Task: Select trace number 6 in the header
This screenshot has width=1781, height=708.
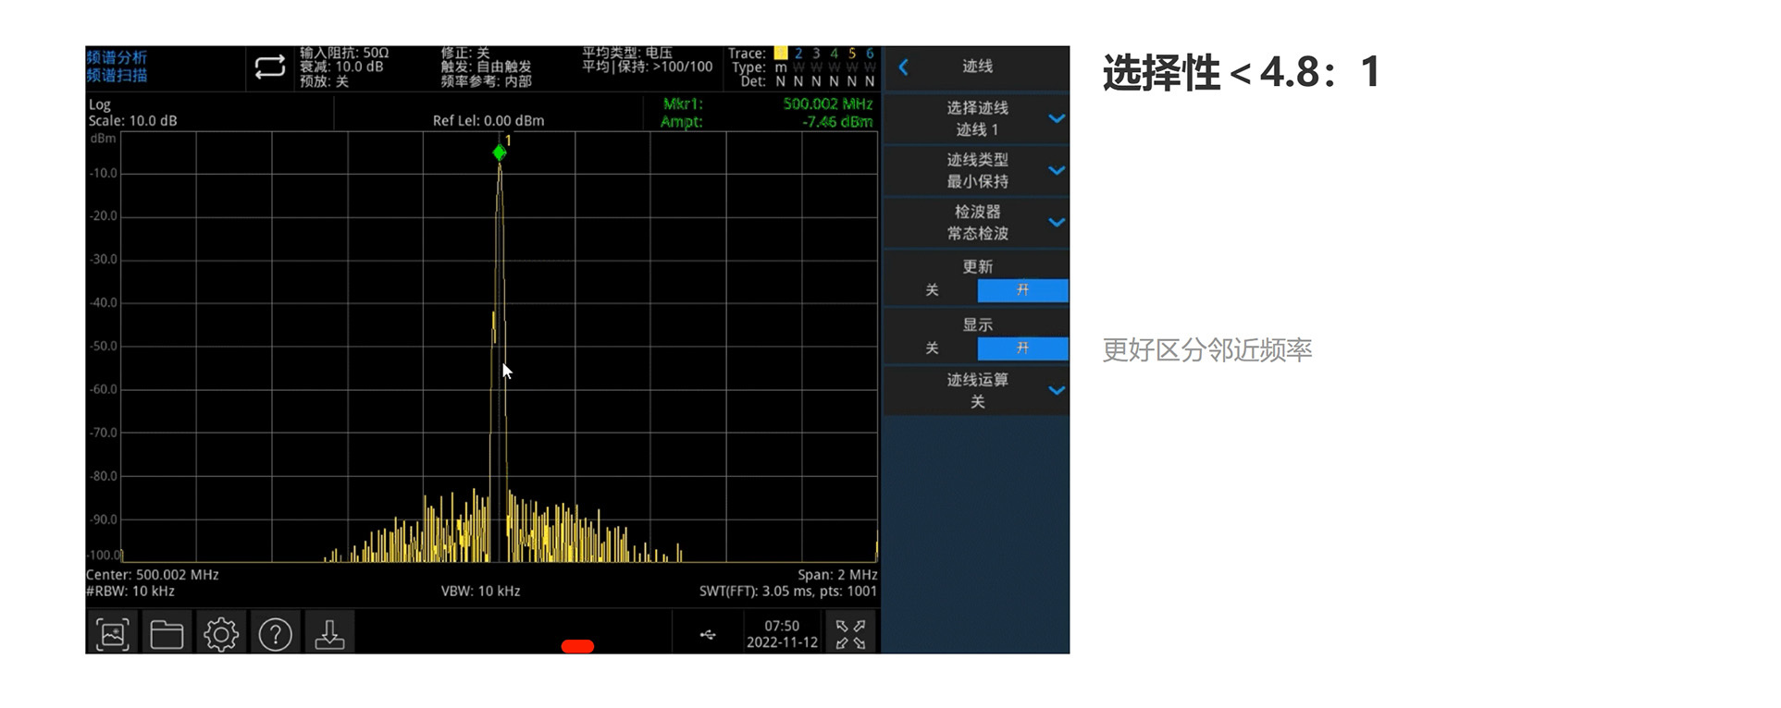Action: click(x=870, y=54)
